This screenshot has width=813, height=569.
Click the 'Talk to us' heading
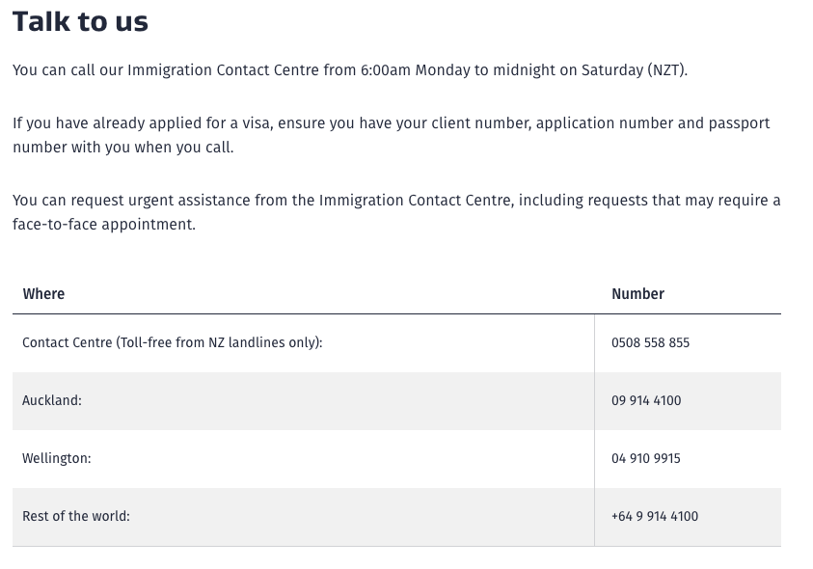point(80,22)
